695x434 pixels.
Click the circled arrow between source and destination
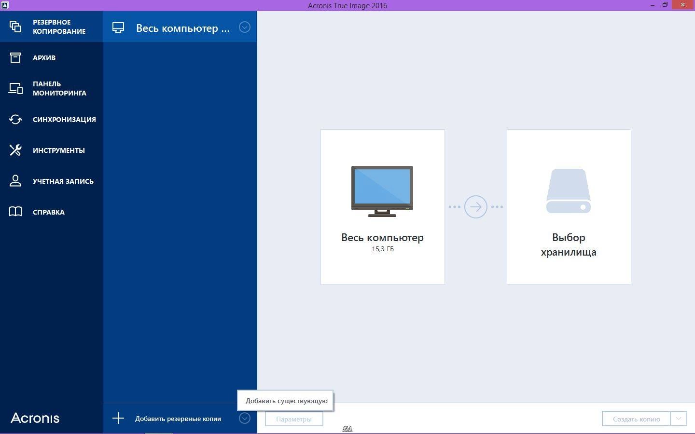475,206
